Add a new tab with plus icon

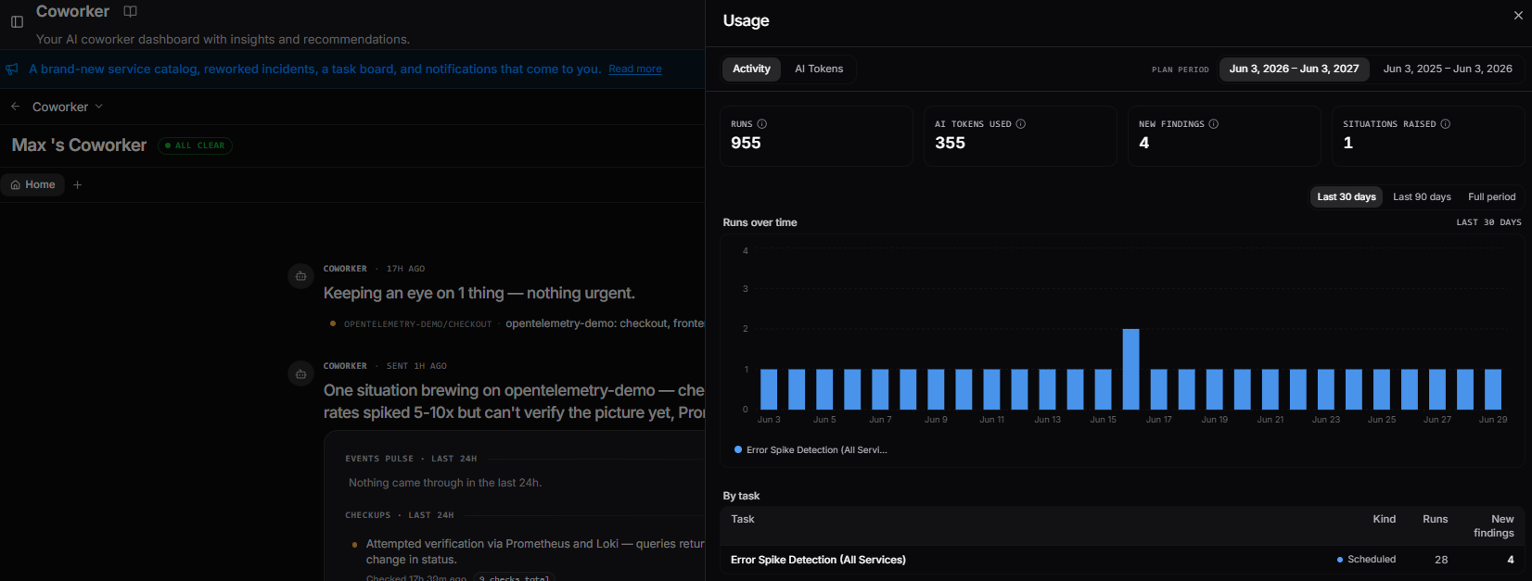(x=78, y=184)
